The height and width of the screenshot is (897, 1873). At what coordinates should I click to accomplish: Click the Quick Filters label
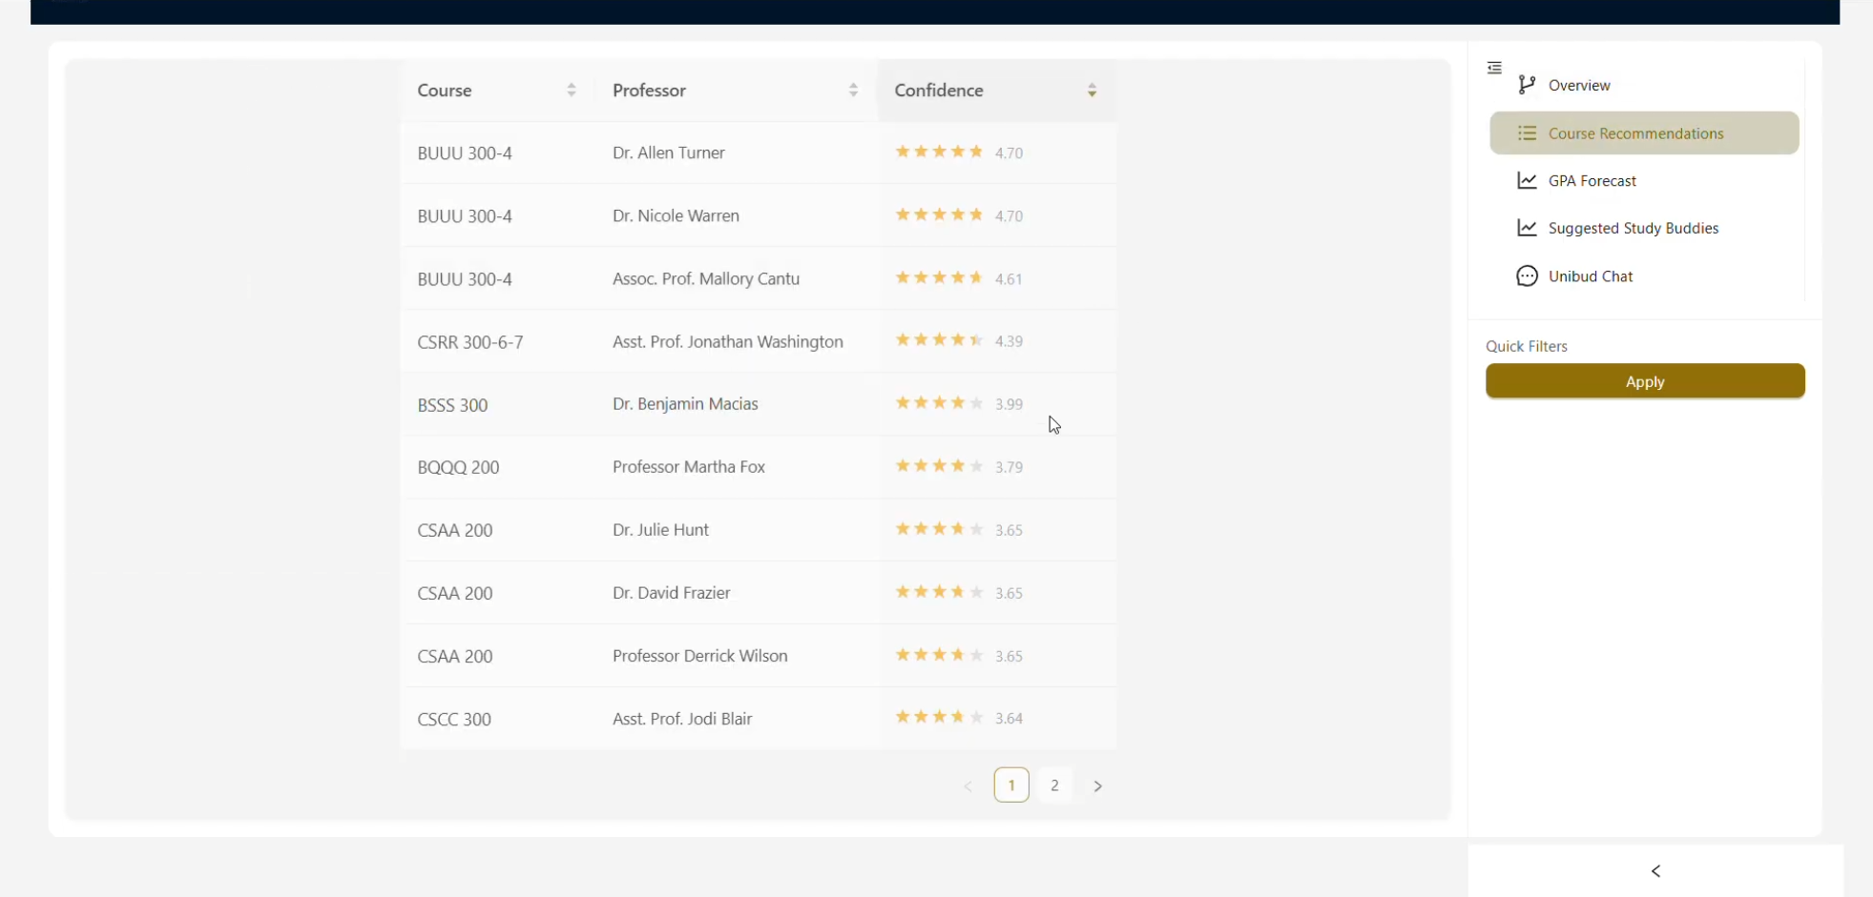point(1527,346)
